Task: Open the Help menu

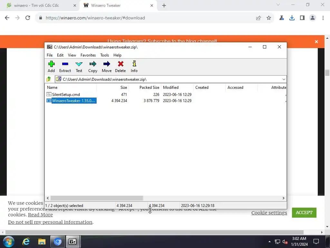Action: 117,55
